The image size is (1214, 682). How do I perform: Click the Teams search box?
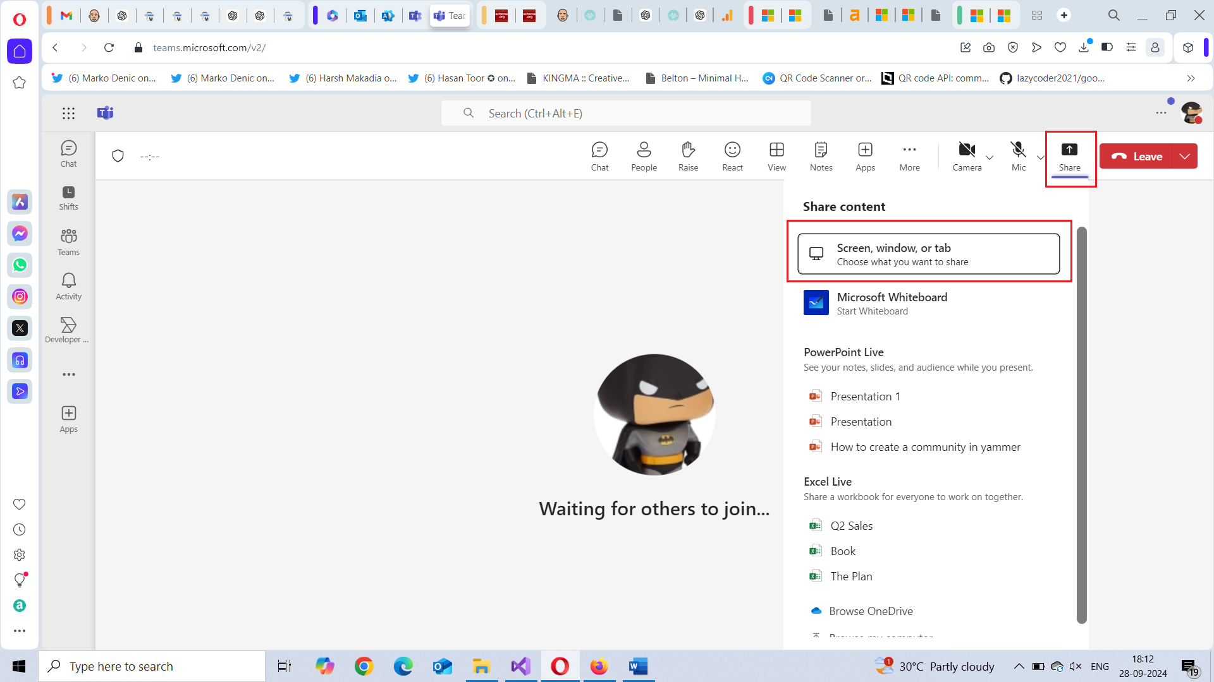626,113
